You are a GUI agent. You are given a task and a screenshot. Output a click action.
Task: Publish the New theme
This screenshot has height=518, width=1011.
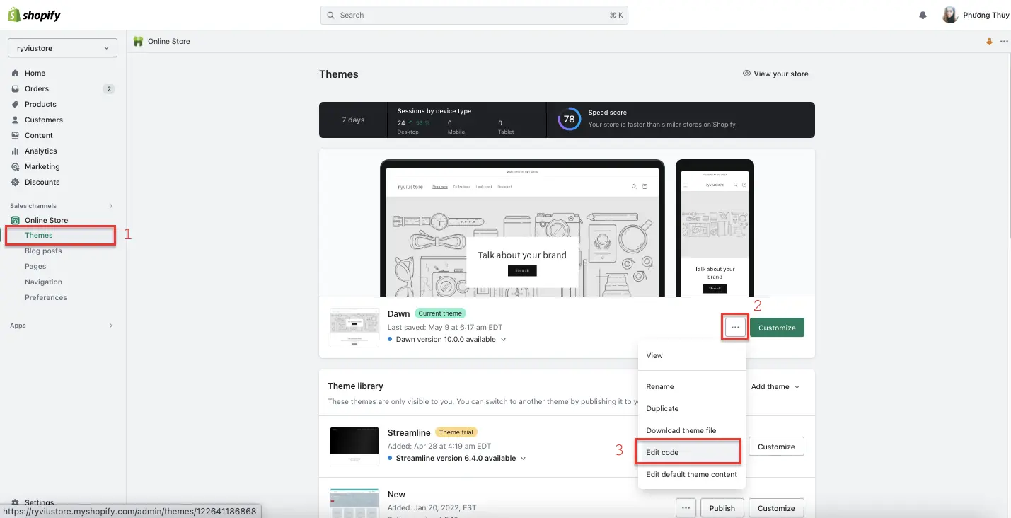coord(722,507)
